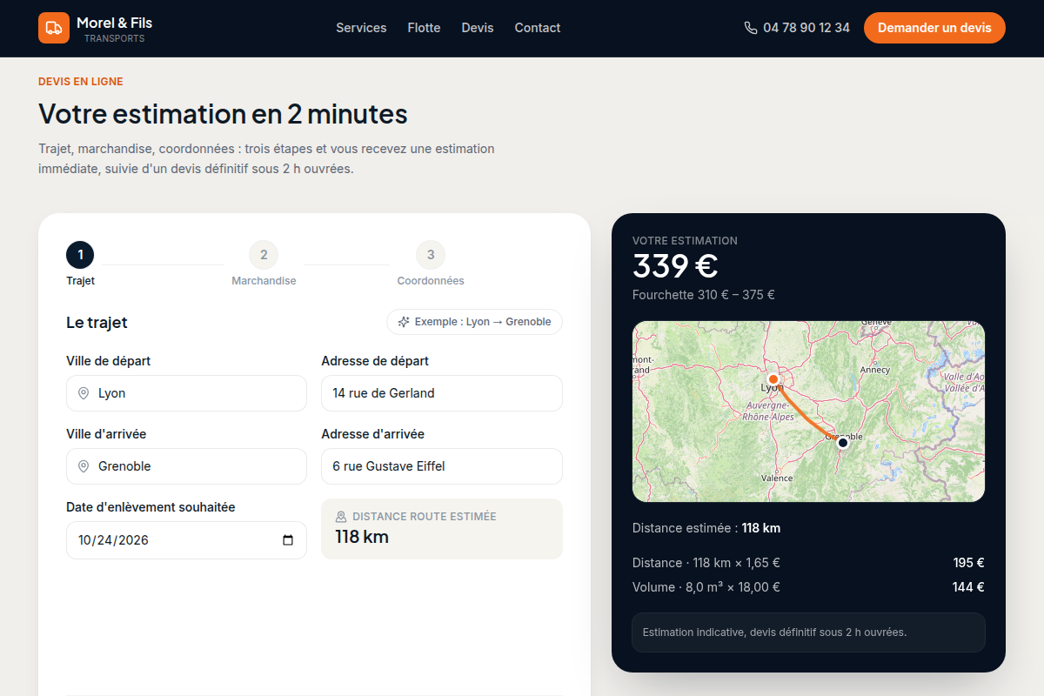The width and height of the screenshot is (1044, 696).
Task: Click the location pin icon in the Lyon field
Action: click(84, 393)
